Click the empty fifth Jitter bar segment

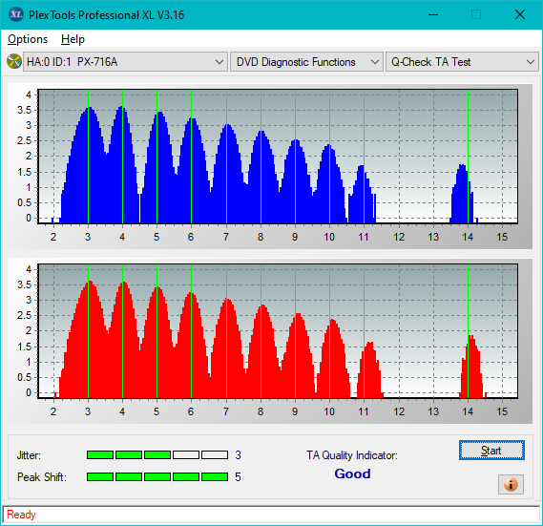(215, 455)
